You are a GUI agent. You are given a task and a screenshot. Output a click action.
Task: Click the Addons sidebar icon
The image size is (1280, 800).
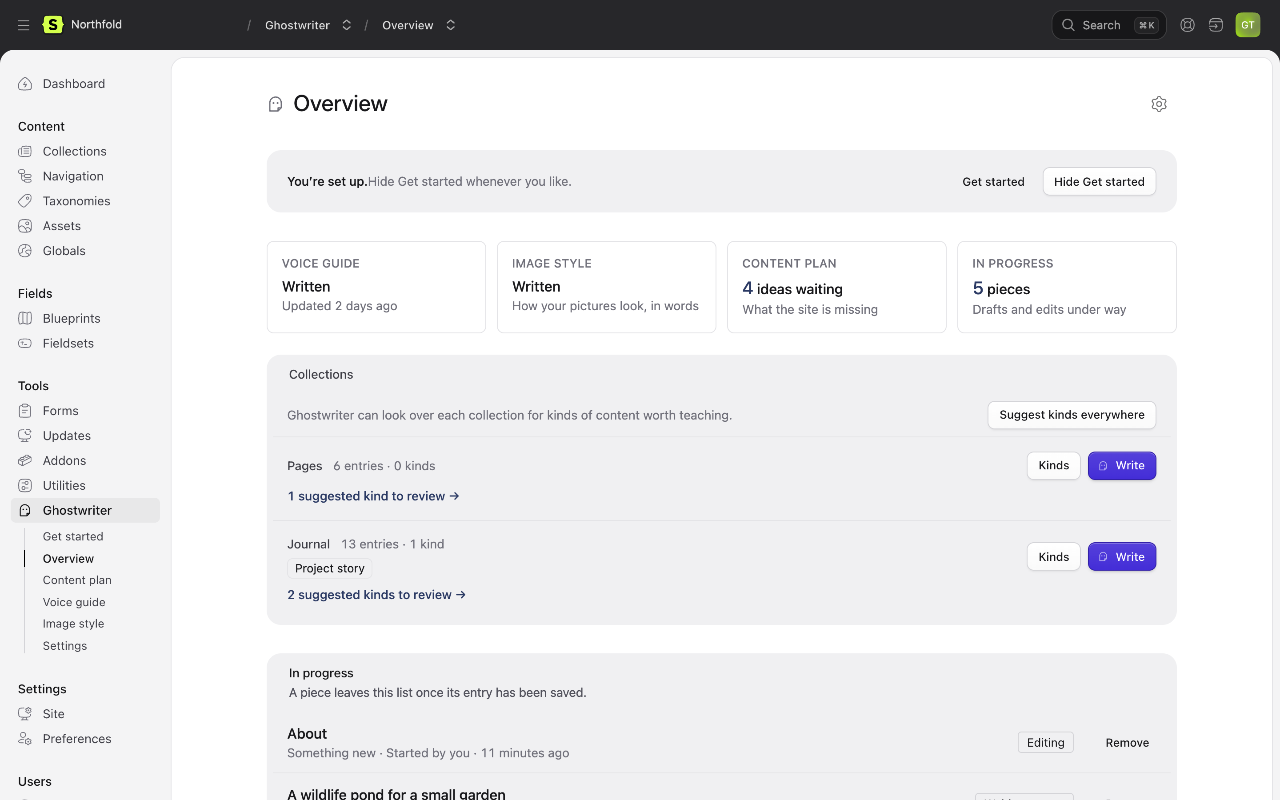[x=25, y=460]
